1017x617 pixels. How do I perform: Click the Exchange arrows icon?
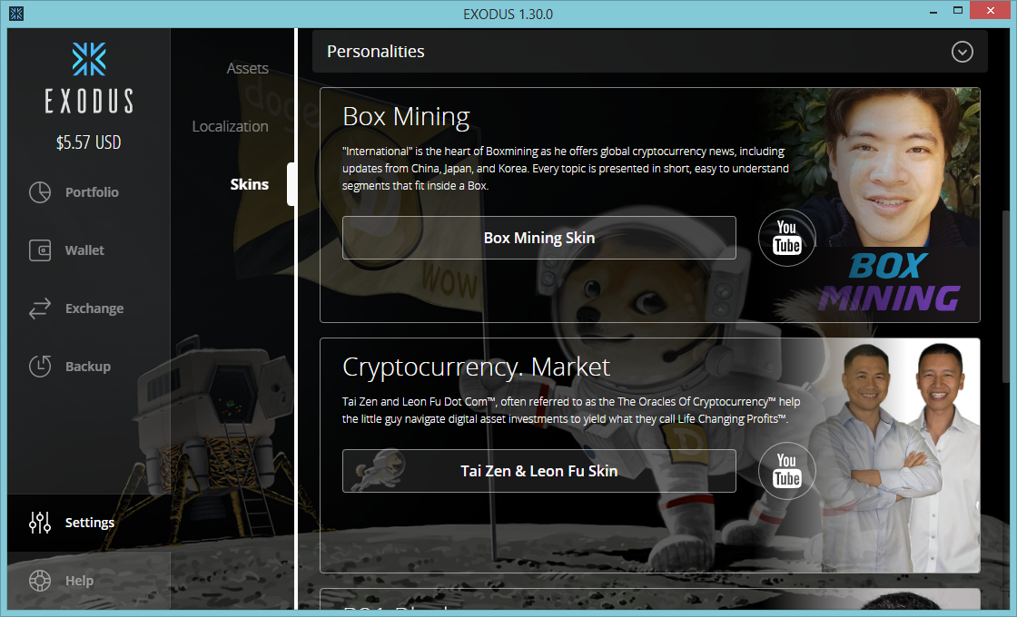pos(40,308)
